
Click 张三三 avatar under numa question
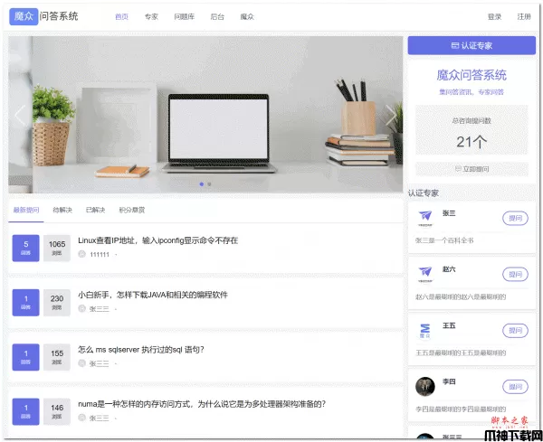tap(81, 418)
